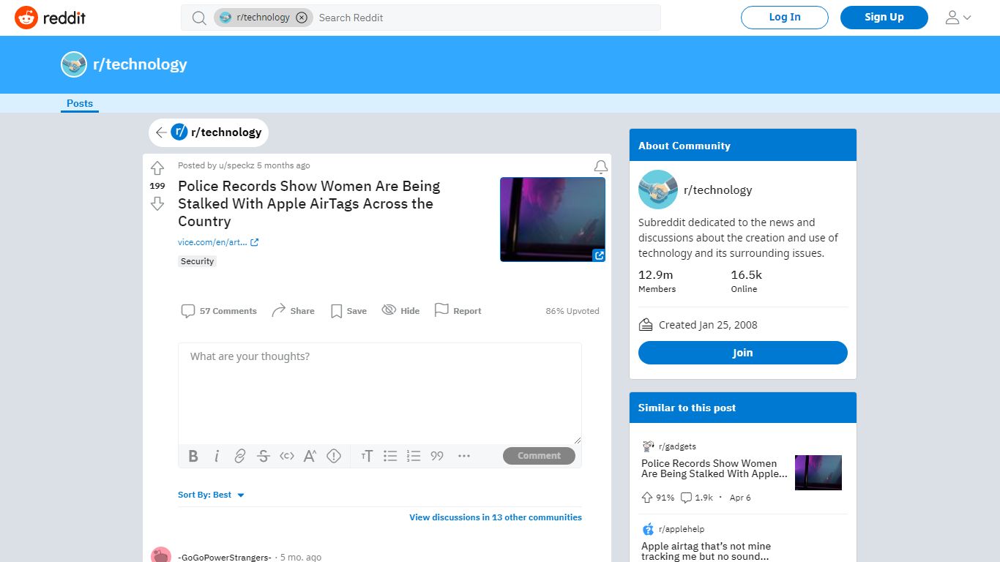Click the Reddit logo home icon
The image size is (1000, 562).
tap(50, 18)
